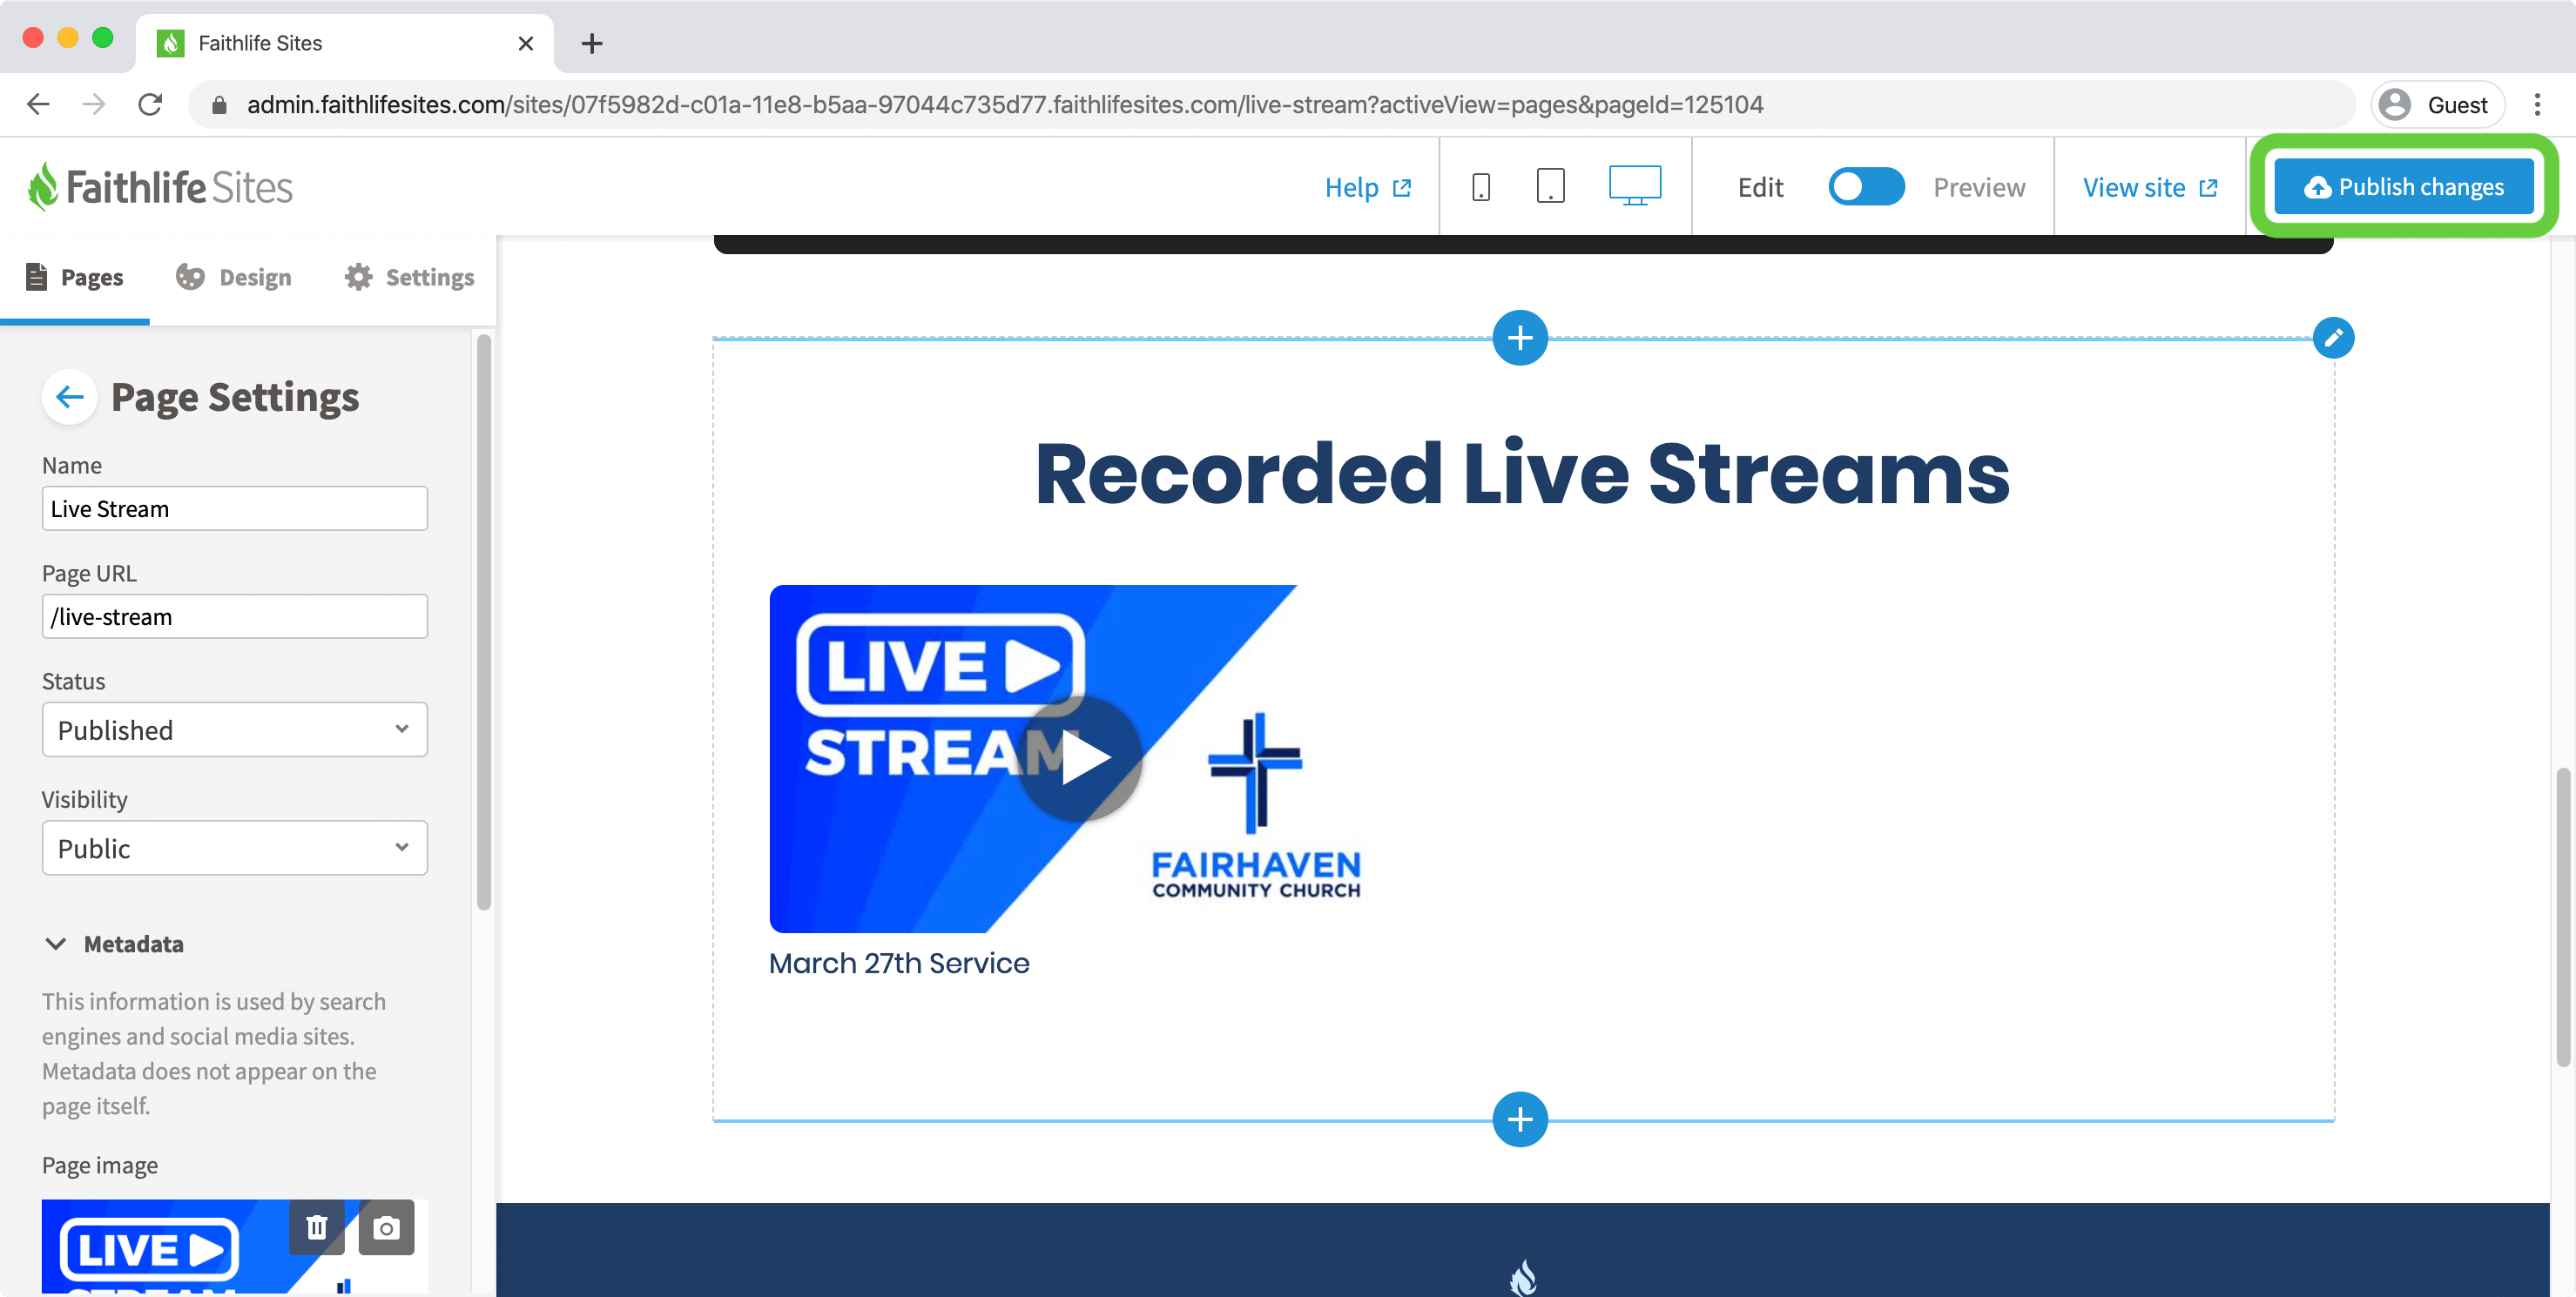Open View site link
Screen dimensions: 2576x1297
point(2150,187)
